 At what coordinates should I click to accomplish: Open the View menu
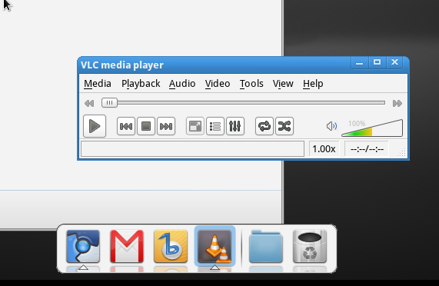pos(283,84)
